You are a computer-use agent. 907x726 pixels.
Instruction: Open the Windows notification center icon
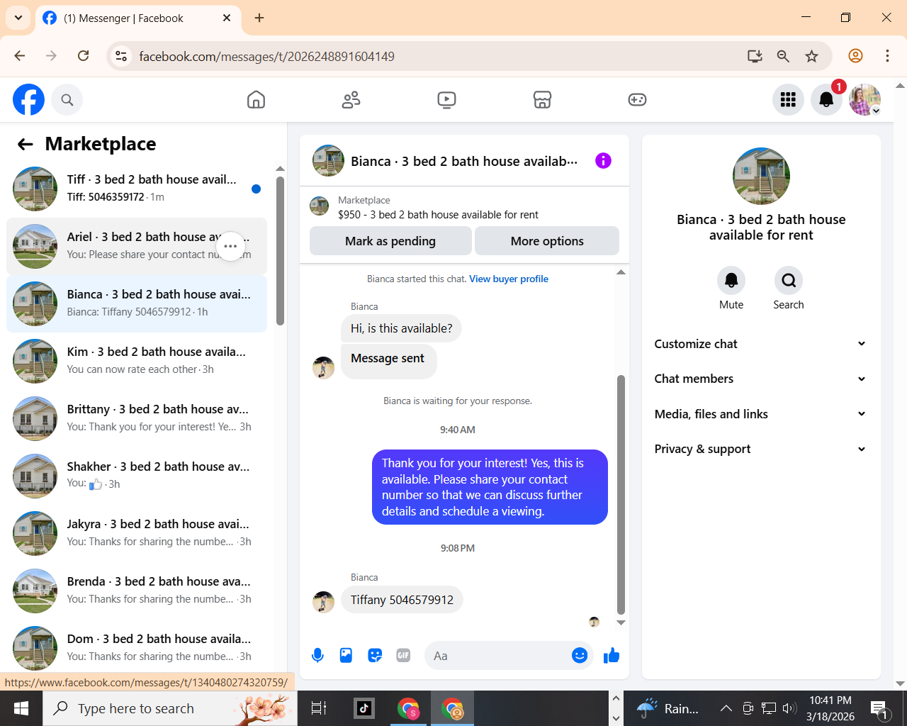pyautogui.click(x=879, y=708)
